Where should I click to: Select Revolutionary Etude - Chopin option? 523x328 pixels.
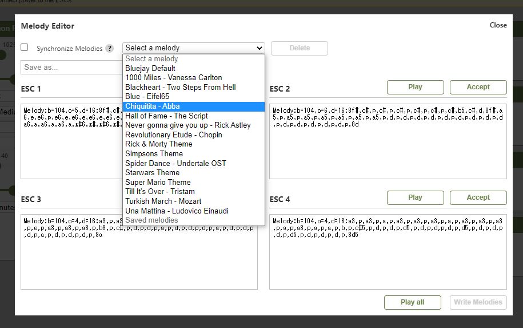coord(194,135)
